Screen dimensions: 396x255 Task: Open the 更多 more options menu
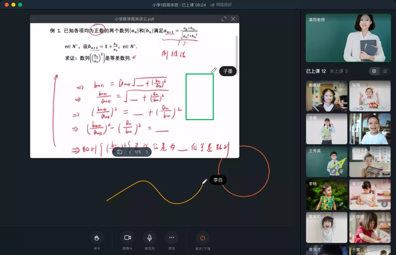point(172,238)
